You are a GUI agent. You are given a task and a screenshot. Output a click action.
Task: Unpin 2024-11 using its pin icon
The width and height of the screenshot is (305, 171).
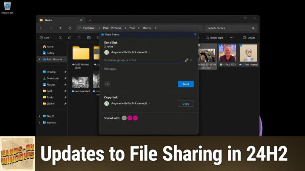click(65, 103)
